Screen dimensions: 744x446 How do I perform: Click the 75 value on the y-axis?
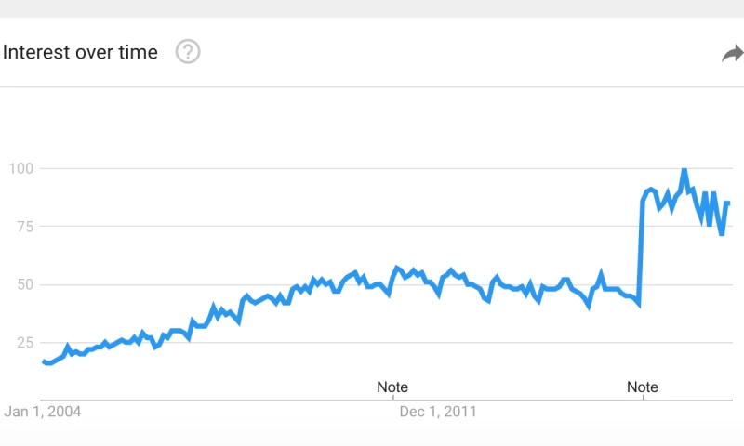pos(24,227)
